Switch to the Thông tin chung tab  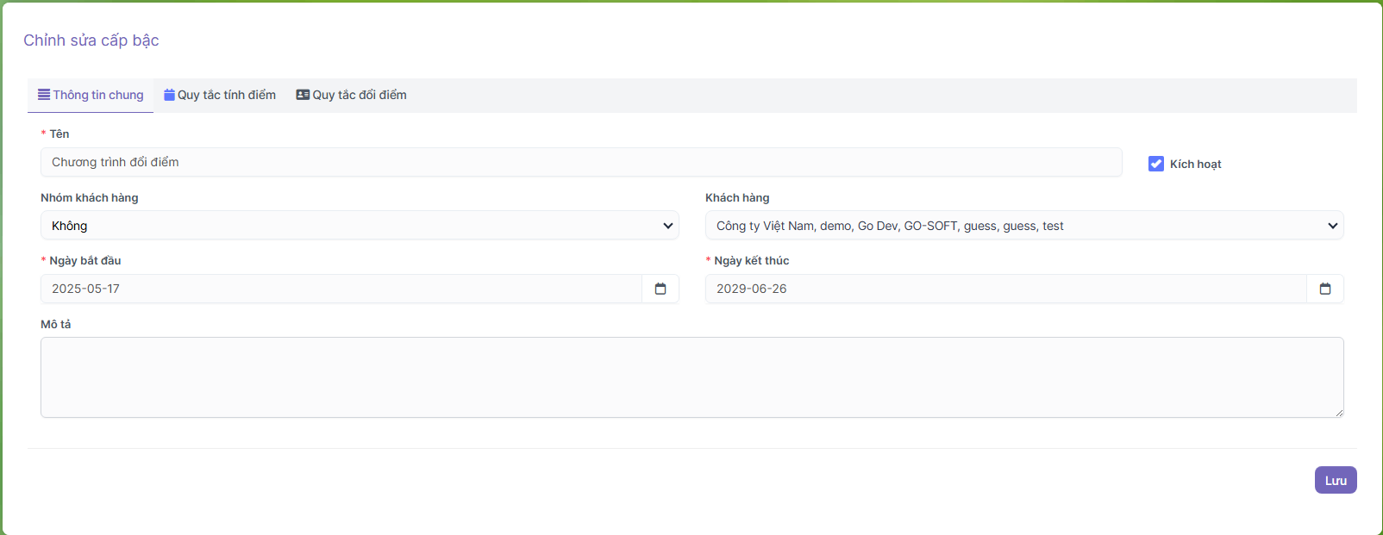point(98,95)
